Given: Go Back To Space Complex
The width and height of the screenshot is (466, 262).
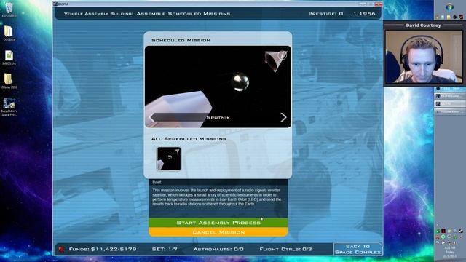Looking at the screenshot, I should pos(358,249).
